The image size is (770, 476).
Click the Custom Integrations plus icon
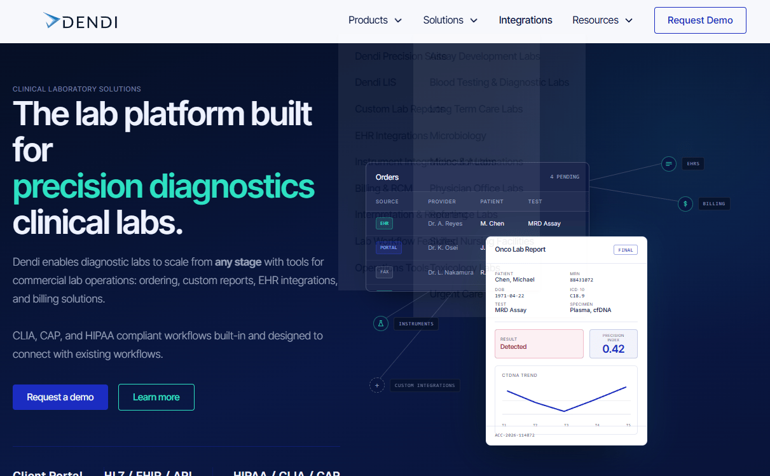tap(377, 385)
